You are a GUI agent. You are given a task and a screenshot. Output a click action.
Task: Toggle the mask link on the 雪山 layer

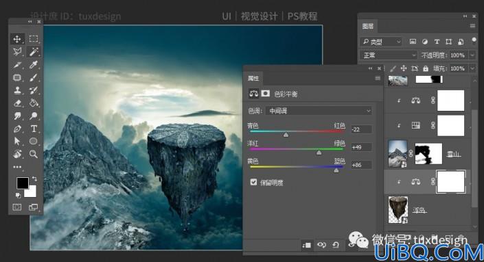[x=411, y=153]
